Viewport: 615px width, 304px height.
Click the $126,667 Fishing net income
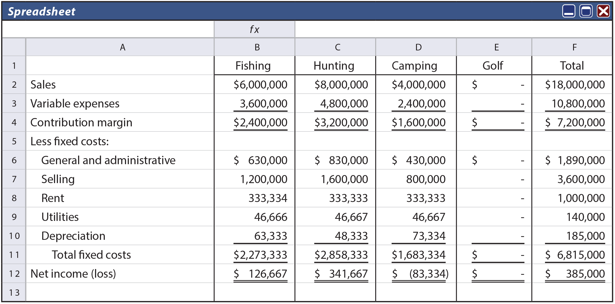(254, 274)
